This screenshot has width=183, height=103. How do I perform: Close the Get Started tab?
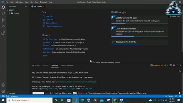pyautogui.click(x=44, y=6)
